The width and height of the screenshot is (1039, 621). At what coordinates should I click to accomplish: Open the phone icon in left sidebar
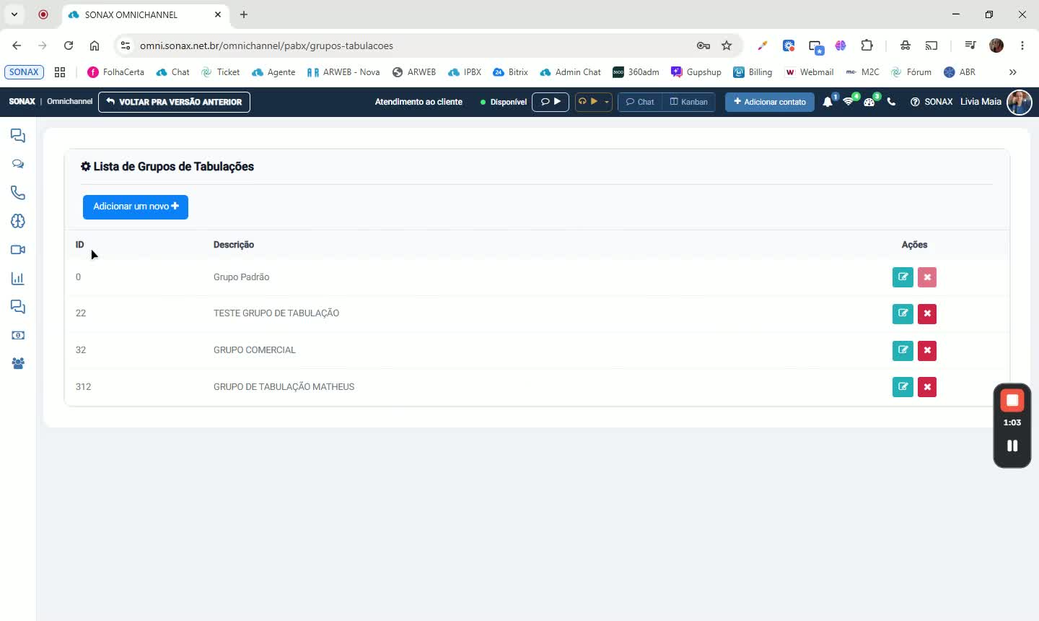[18, 193]
